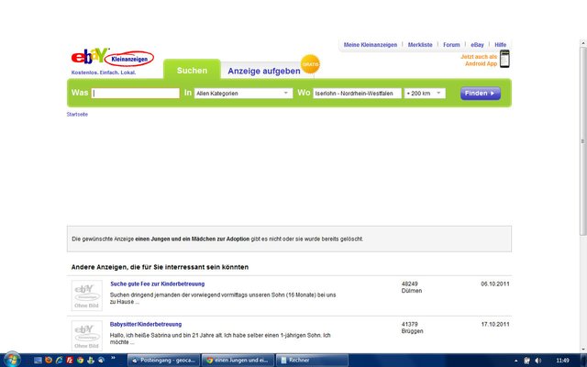
Task: Launch Firefox from the quick launch bar
Action: 49,361
